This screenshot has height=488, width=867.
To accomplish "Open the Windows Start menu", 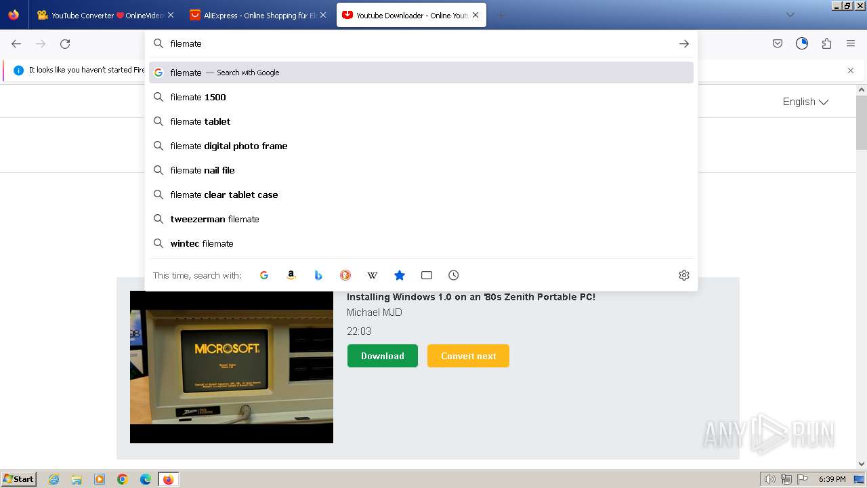I will tap(19, 479).
